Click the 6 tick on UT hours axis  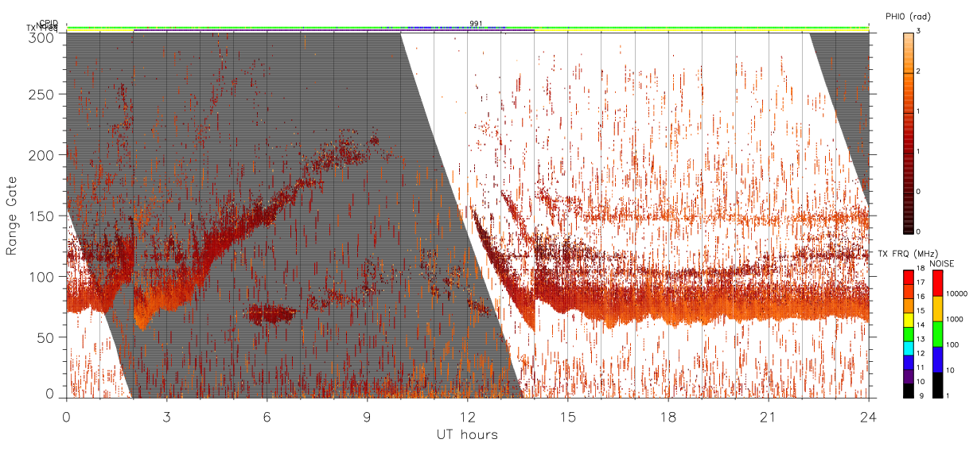coord(267,417)
